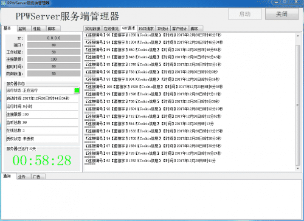Click the 端口 field showing 80
304x221 pixels.
coord(54,45)
